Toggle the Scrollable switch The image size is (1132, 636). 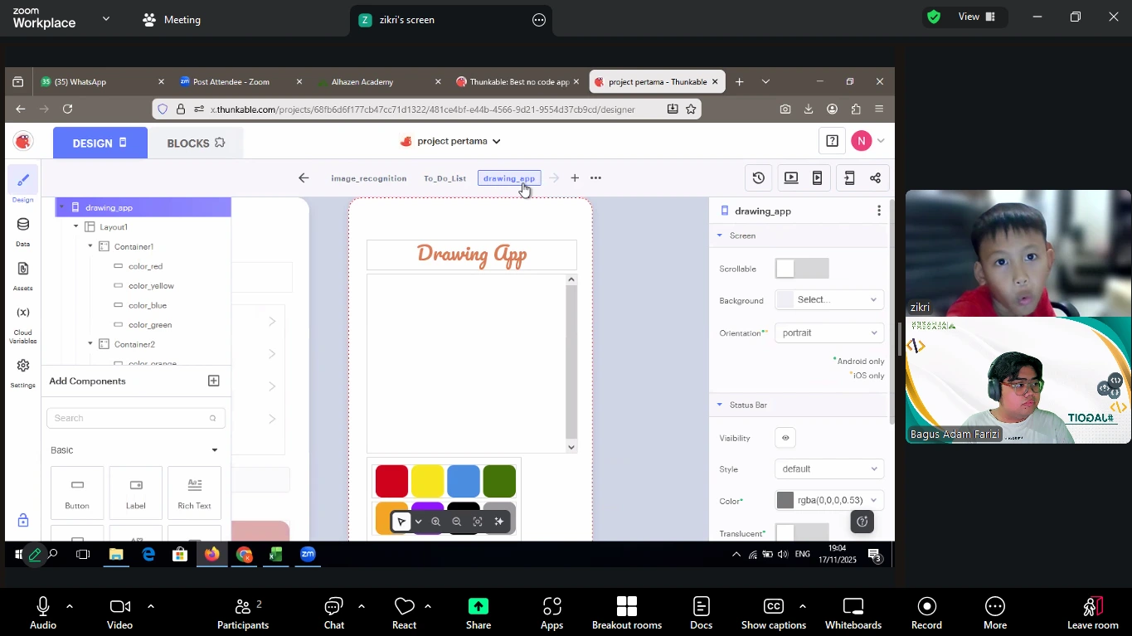(x=801, y=269)
